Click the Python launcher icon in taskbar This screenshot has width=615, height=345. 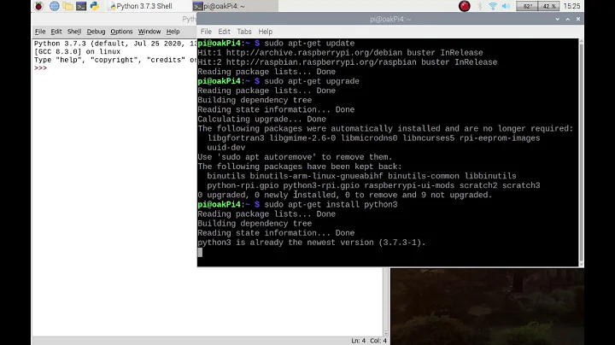coord(95,6)
